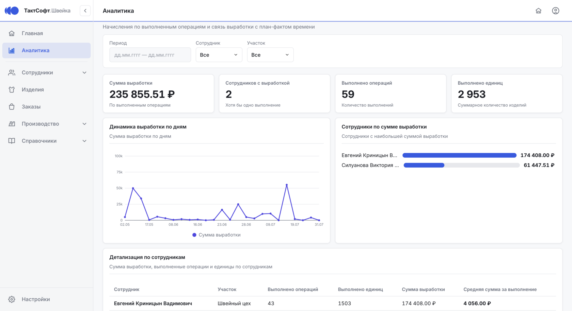Expand the Справочники sidebar section
The height and width of the screenshot is (311, 572).
click(x=47, y=141)
